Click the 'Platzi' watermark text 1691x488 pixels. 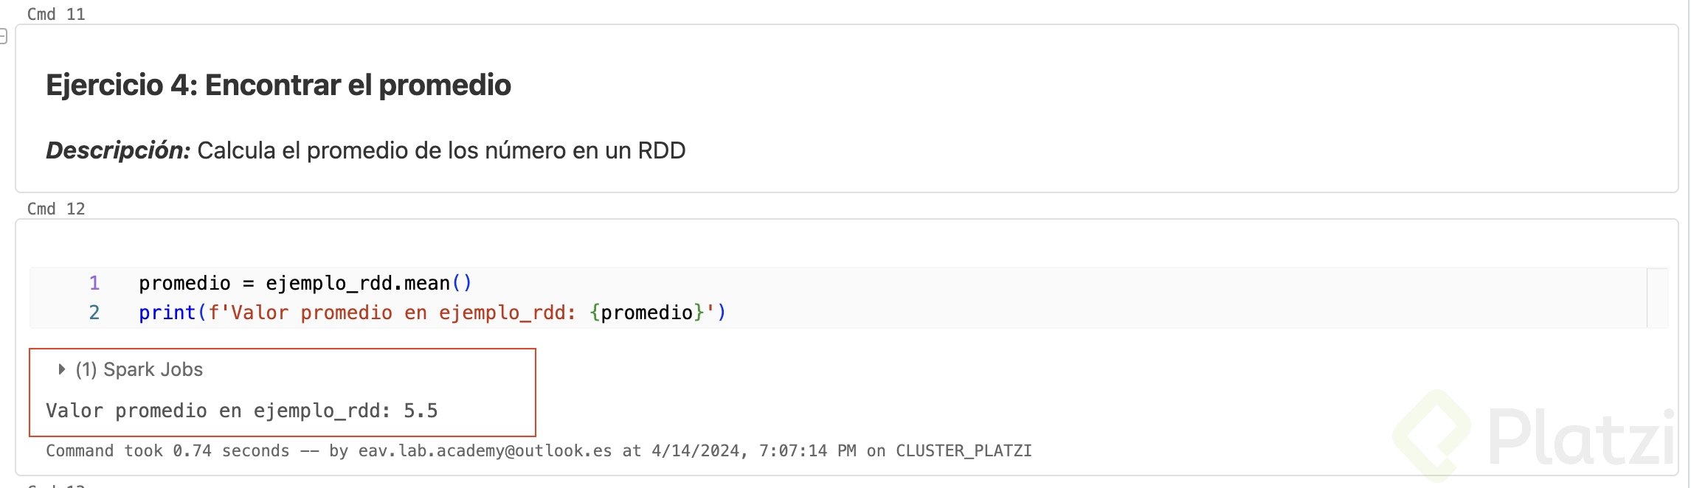click(1579, 438)
